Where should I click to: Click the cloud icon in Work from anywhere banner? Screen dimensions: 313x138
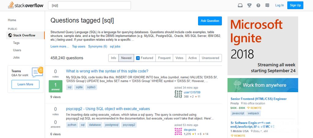click(x=237, y=85)
